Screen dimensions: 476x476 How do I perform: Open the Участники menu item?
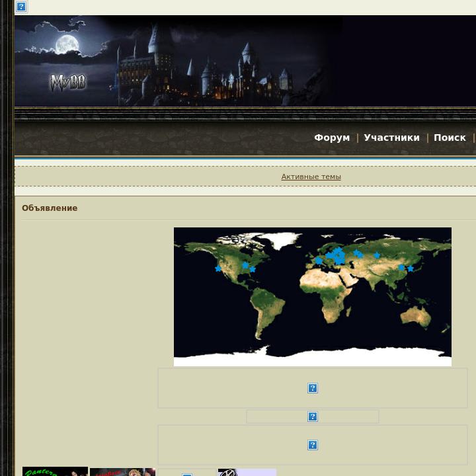click(391, 138)
